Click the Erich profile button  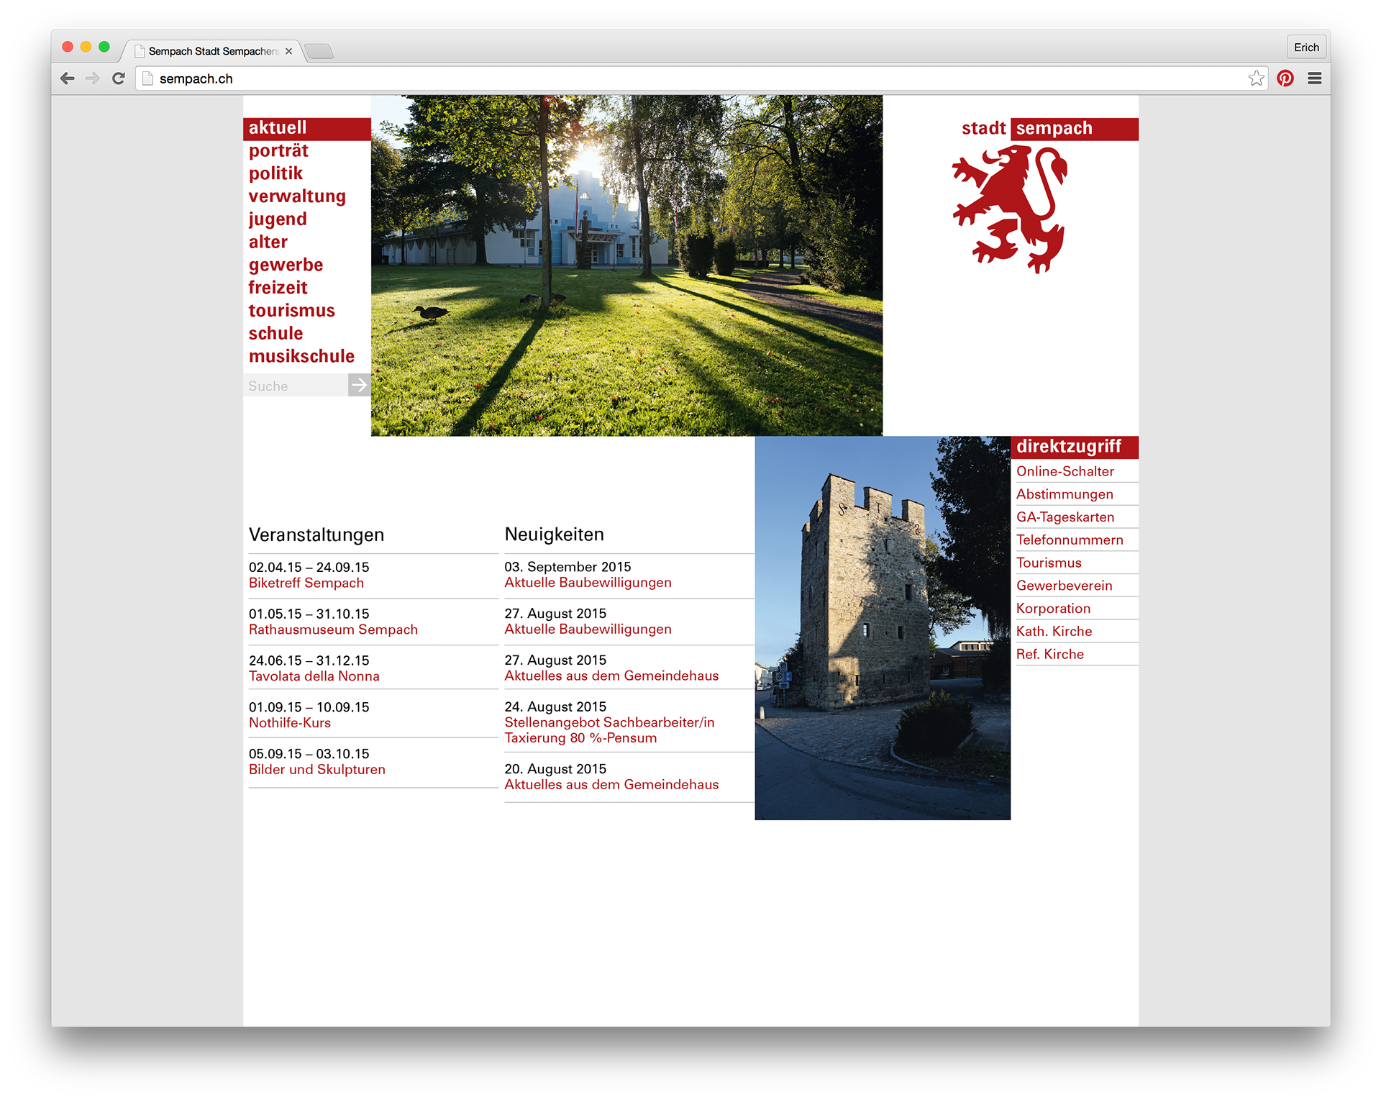tap(1306, 47)
